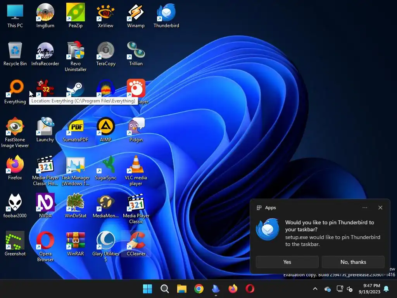397x298 pixels.
Task: Click the NVDA desktop icon
Action: (45, 206)
